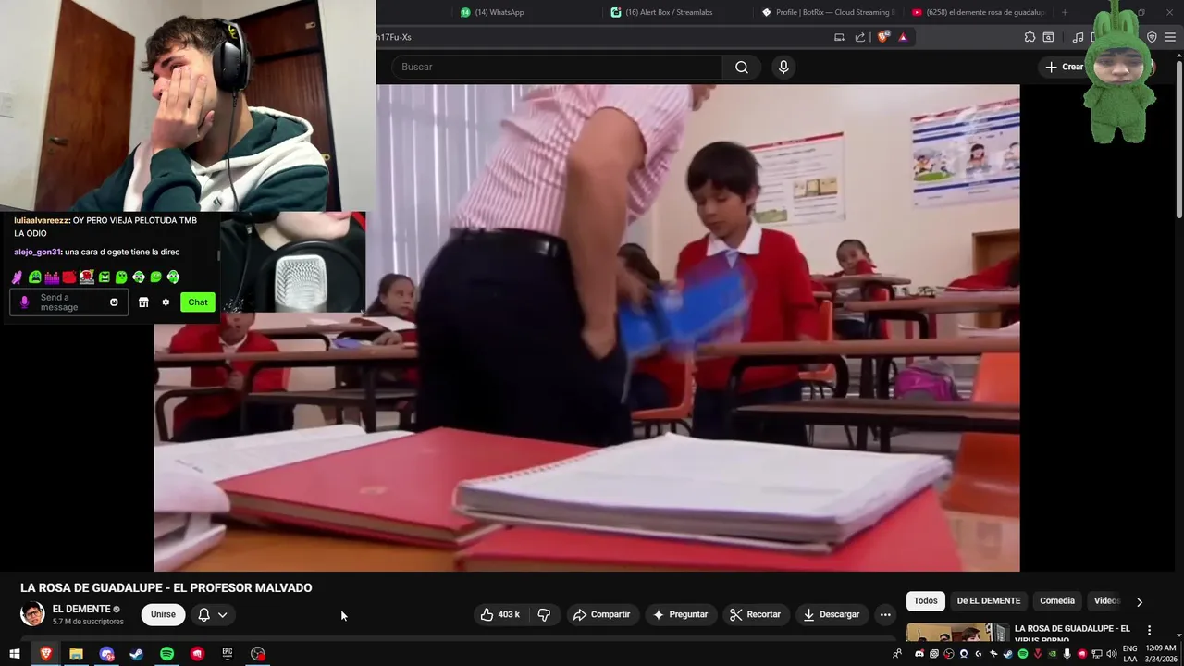Viewport: 1184px width, 666px height.
Task: Open Spotify from the taskbar
Action: pos(166,654)
